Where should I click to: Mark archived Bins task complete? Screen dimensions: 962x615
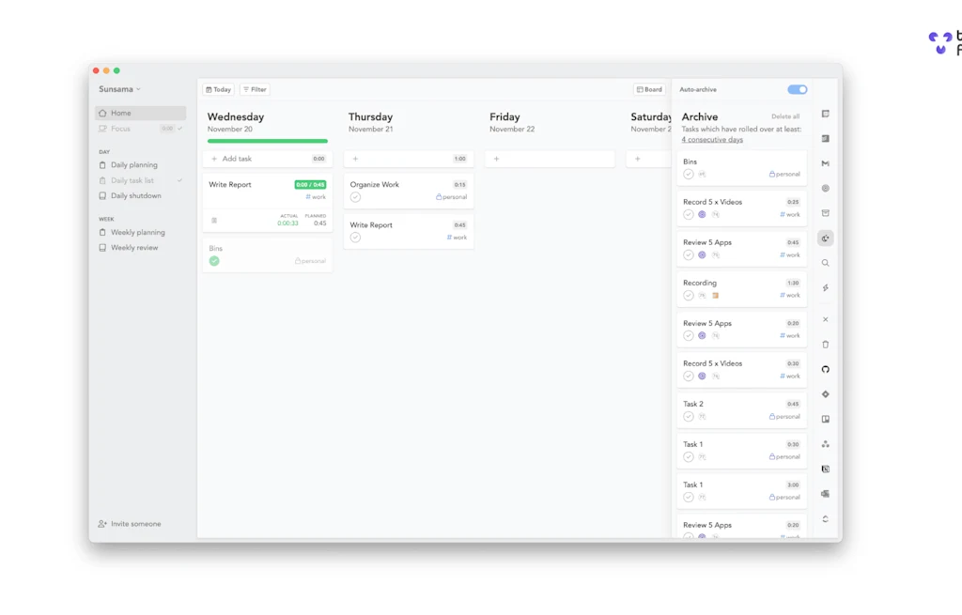pyautogui.click(x=689, y=174)
